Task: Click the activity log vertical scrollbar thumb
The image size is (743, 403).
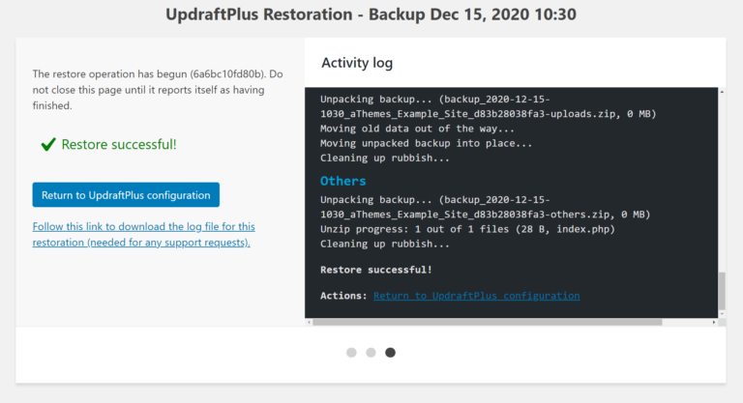Action: tap(719, 290)
